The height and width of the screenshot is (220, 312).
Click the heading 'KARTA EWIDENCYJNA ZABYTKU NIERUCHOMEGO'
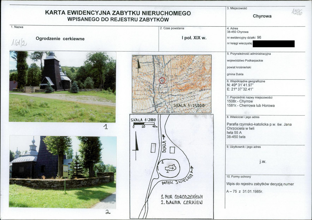tap(118, 12)
